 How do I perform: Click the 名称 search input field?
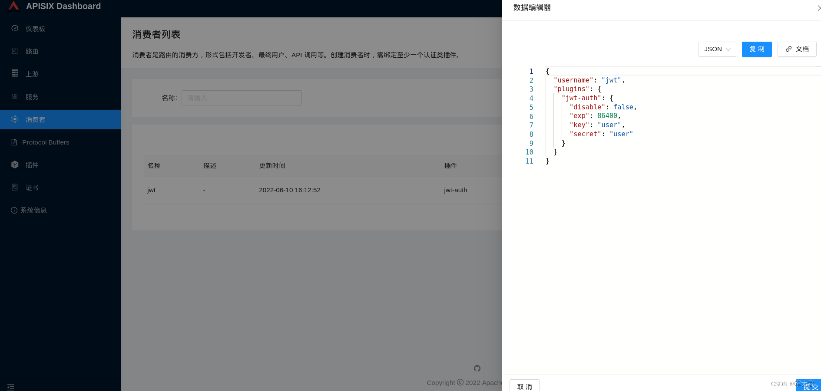tap(242, 98)
